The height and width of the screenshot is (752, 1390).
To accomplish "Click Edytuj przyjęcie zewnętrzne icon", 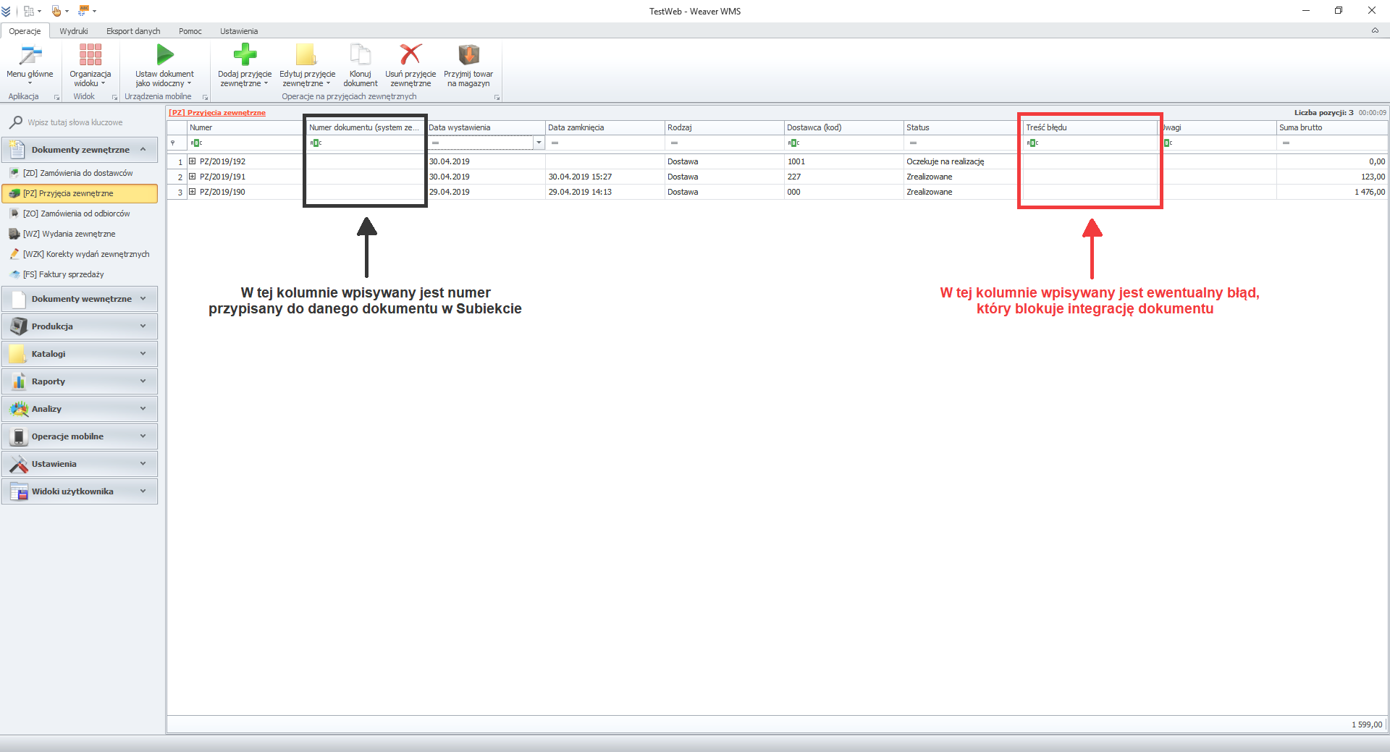I will (307, 55).
